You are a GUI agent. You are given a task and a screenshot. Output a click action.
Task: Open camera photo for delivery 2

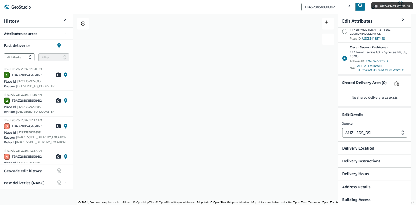click(58, 101)
